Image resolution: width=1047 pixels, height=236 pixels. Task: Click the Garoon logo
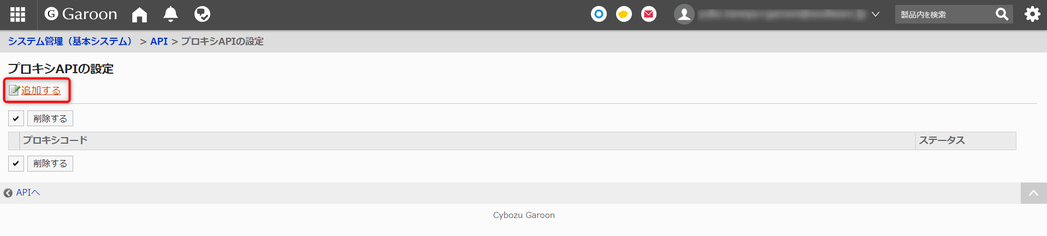pyautogui.click(x=81, y=14)
